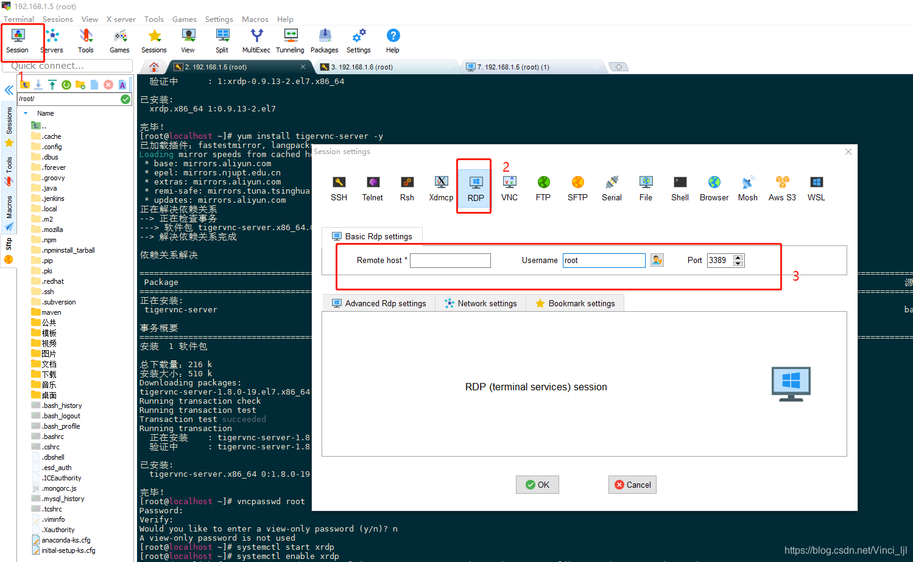The height and width of the screenshot is (562, 913).
Task: Open the MultiExec tool
Action: click(256, 40)
